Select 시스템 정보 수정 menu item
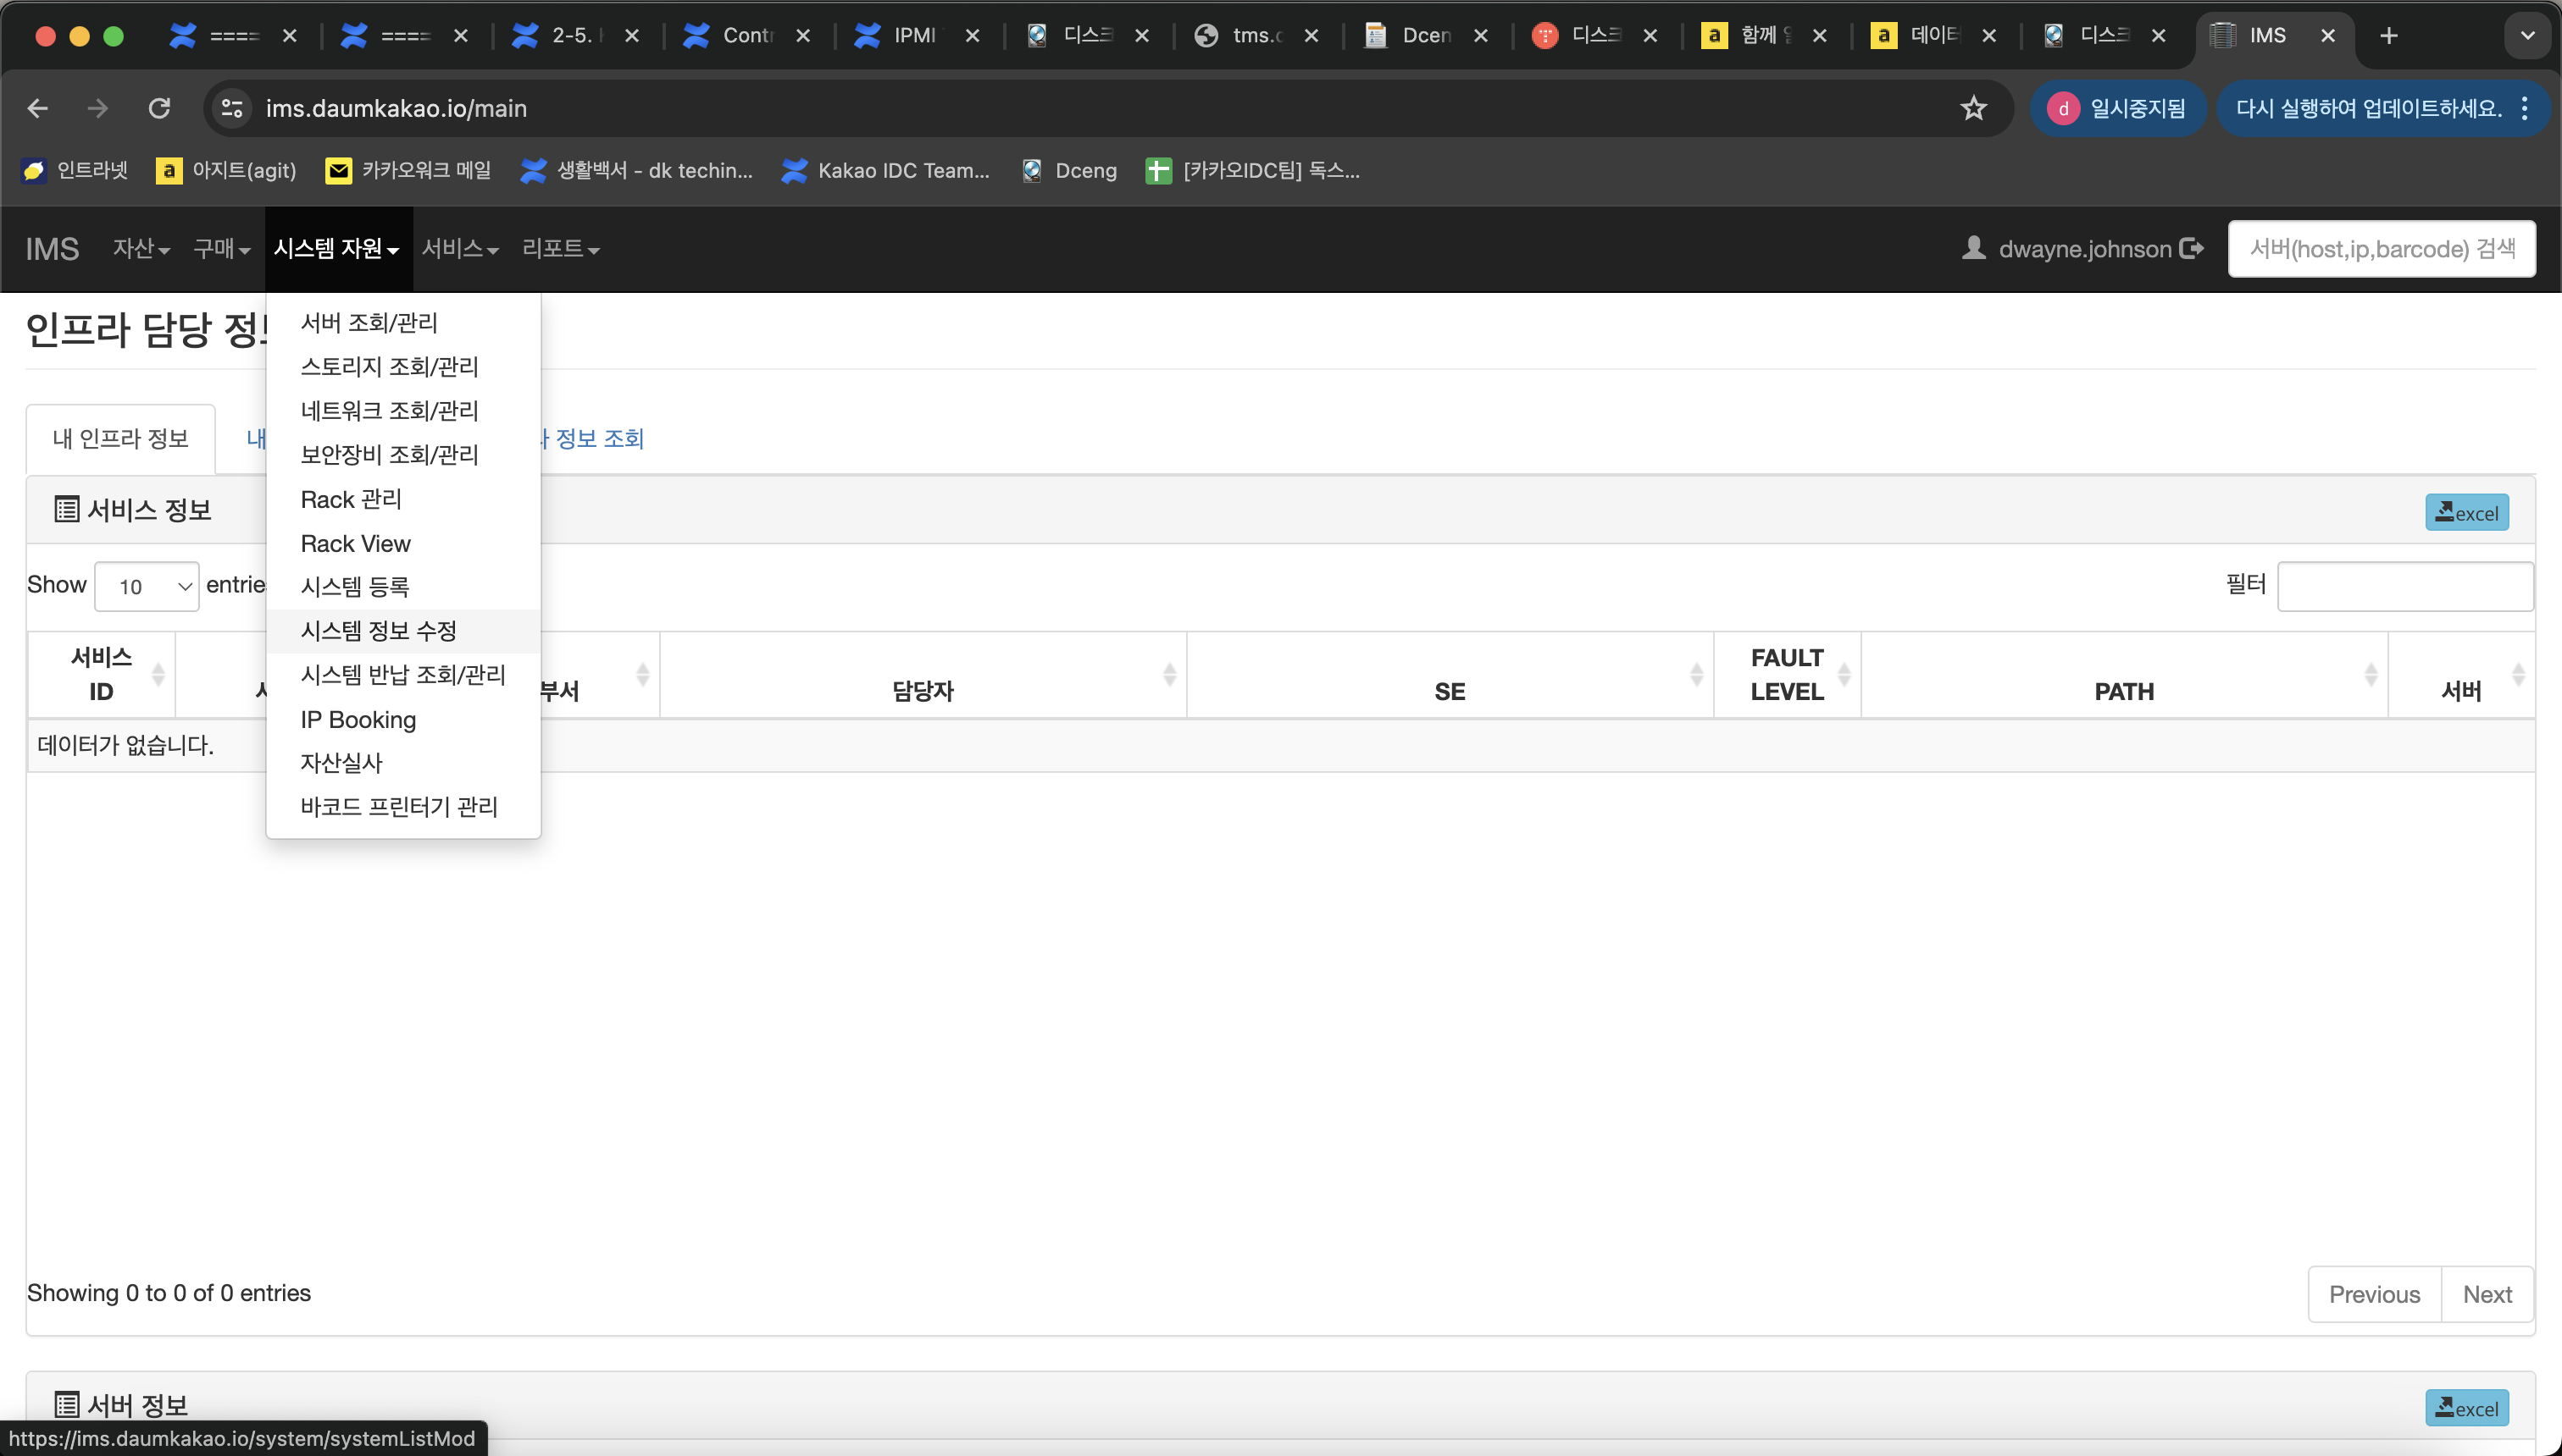Screen dimensions: 2562x1456 pyautogui.click(x=403, y=631)
